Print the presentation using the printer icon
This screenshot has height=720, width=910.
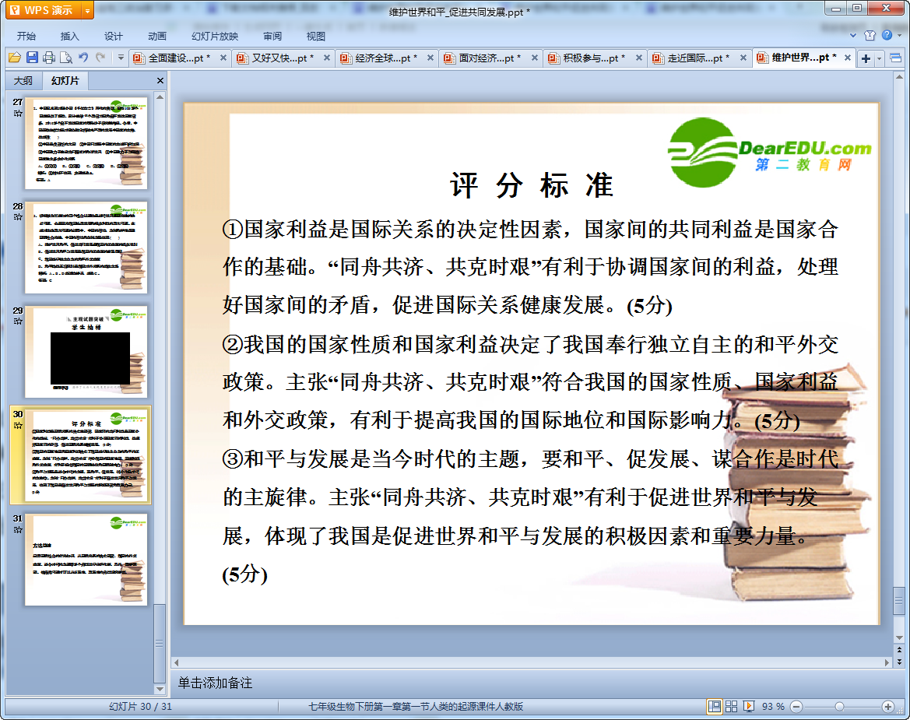(x=49, y=58)
